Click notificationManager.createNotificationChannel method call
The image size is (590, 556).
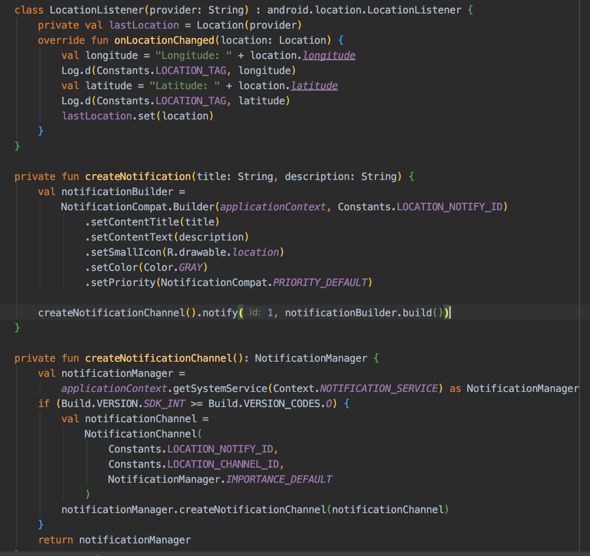(x=252, y=509)
